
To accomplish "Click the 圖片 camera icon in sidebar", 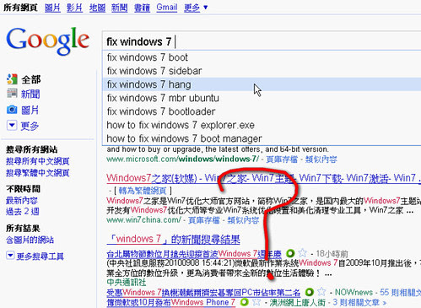I will coord(12,110).
